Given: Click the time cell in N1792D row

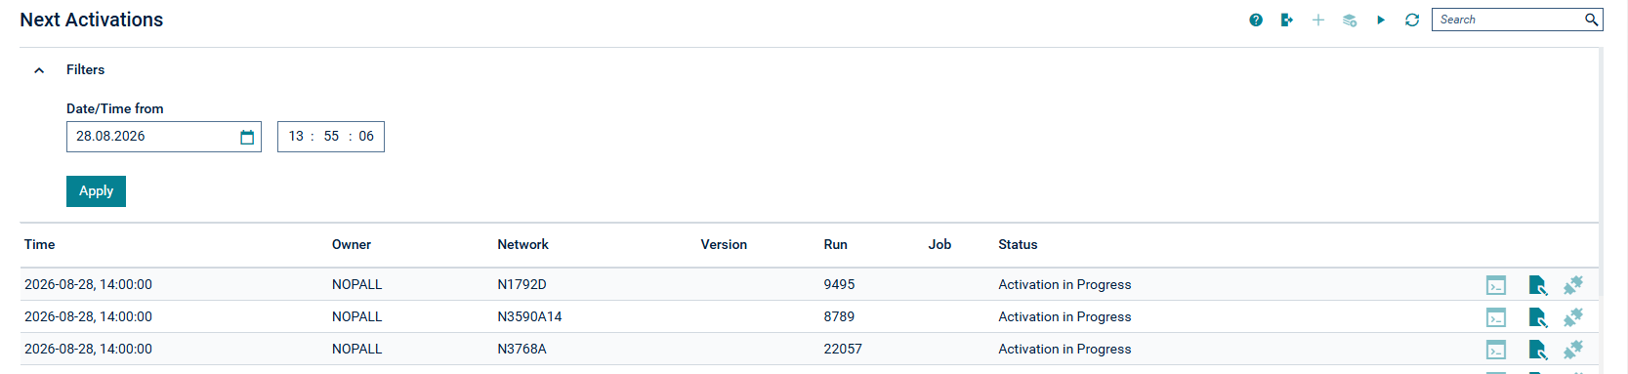Looking at the screenshot, I should [88, 285].
